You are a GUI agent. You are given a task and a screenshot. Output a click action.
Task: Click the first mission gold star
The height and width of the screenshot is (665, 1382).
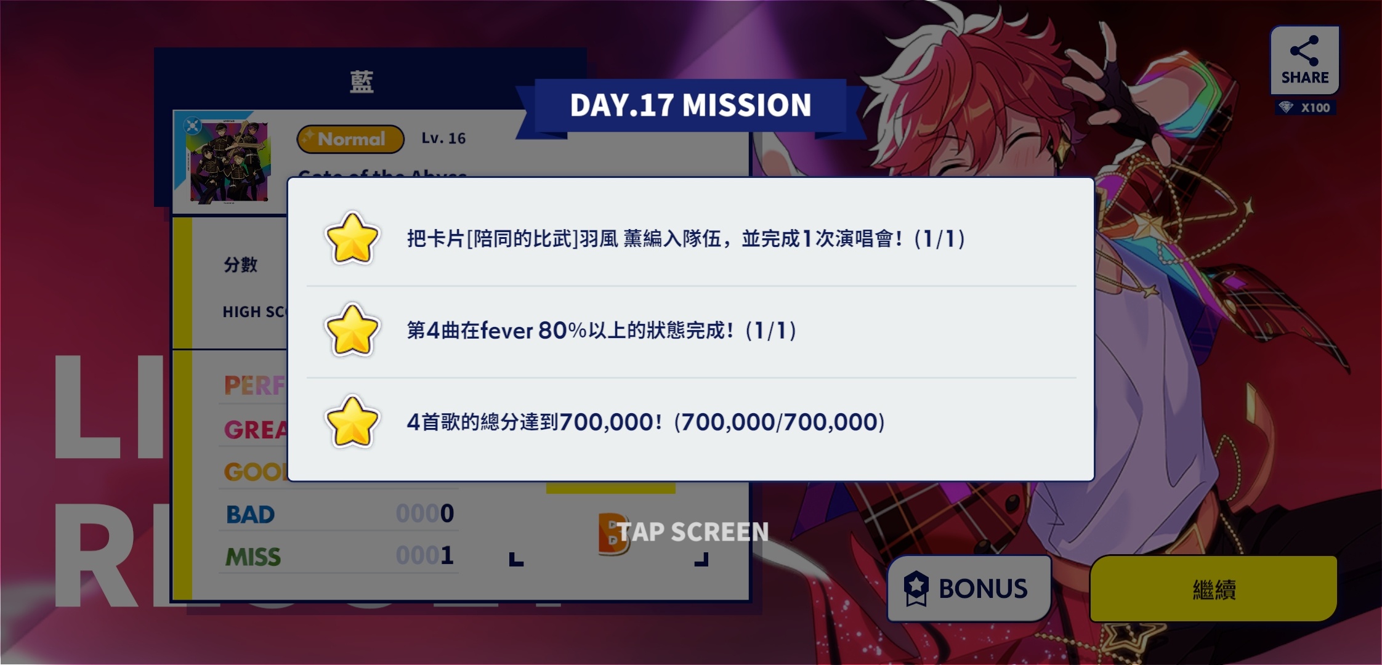352,238
